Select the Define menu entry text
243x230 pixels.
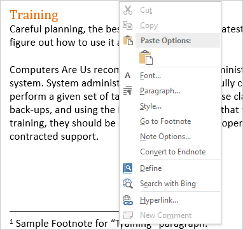(151, 168)
